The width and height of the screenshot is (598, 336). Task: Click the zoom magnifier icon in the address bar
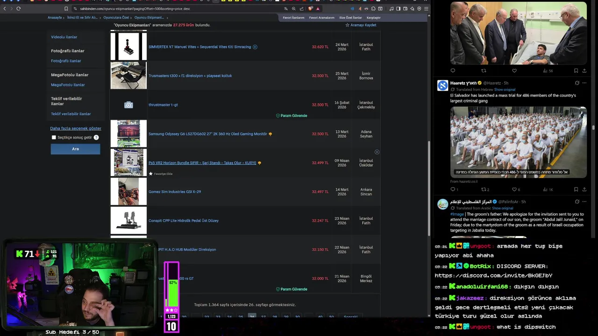[294, 8]
